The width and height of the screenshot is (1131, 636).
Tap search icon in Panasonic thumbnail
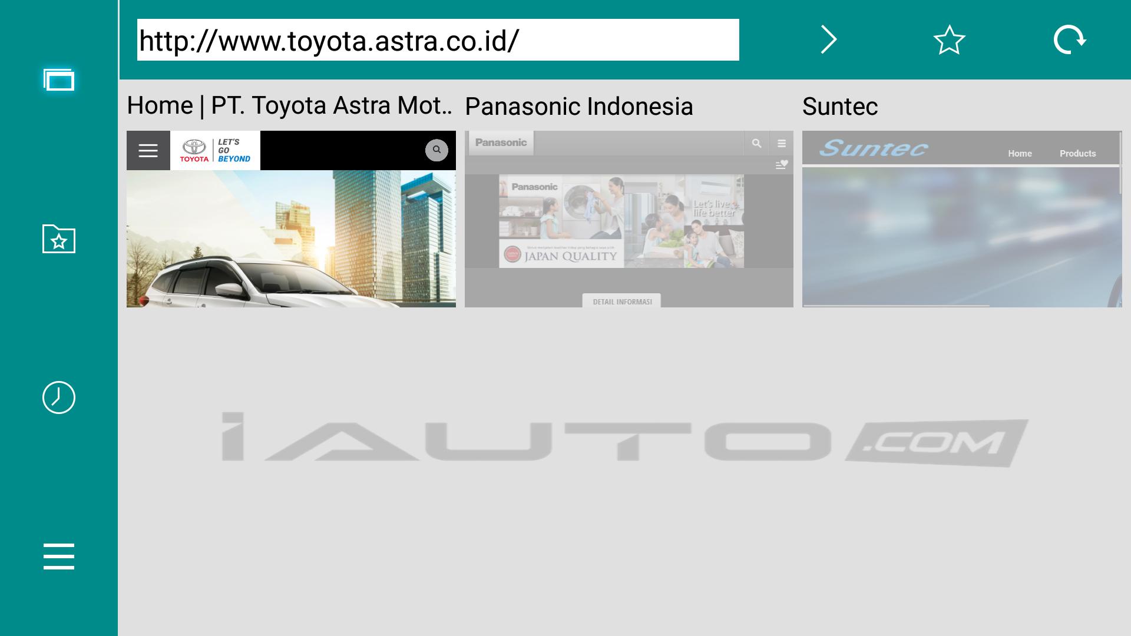point(756,143)
